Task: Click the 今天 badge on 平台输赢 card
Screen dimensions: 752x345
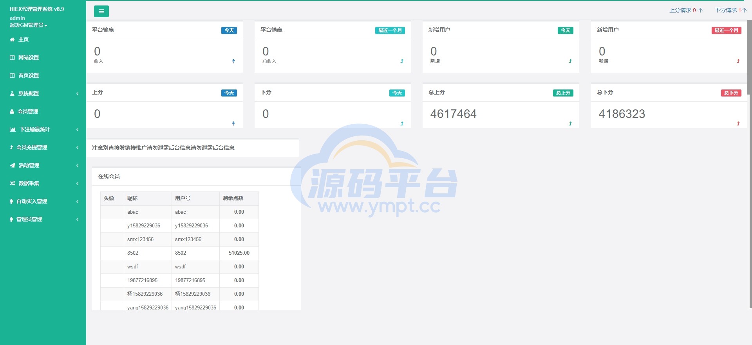Action: (x=229, y=30)
